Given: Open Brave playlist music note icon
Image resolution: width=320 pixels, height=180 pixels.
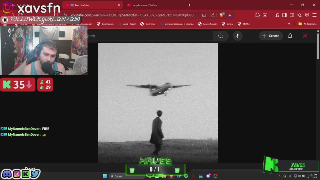Looking at the screenshot, I should [277, 15].
